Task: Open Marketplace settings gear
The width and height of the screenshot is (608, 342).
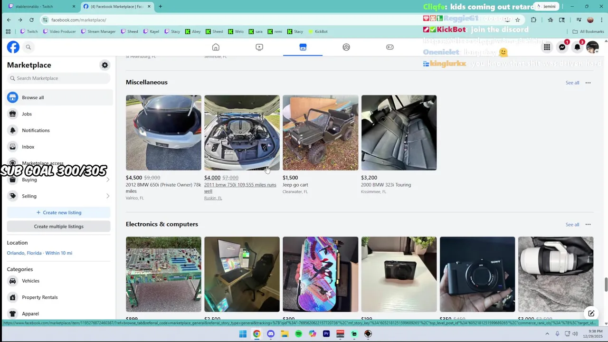Action: (x=105, y=65)
